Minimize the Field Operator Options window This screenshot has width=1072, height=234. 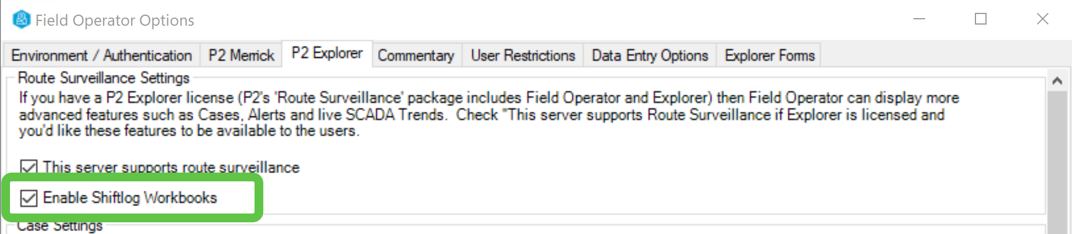[919, 19]
